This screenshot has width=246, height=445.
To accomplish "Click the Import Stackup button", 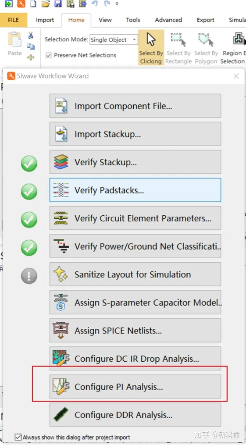I will [135, 134].
